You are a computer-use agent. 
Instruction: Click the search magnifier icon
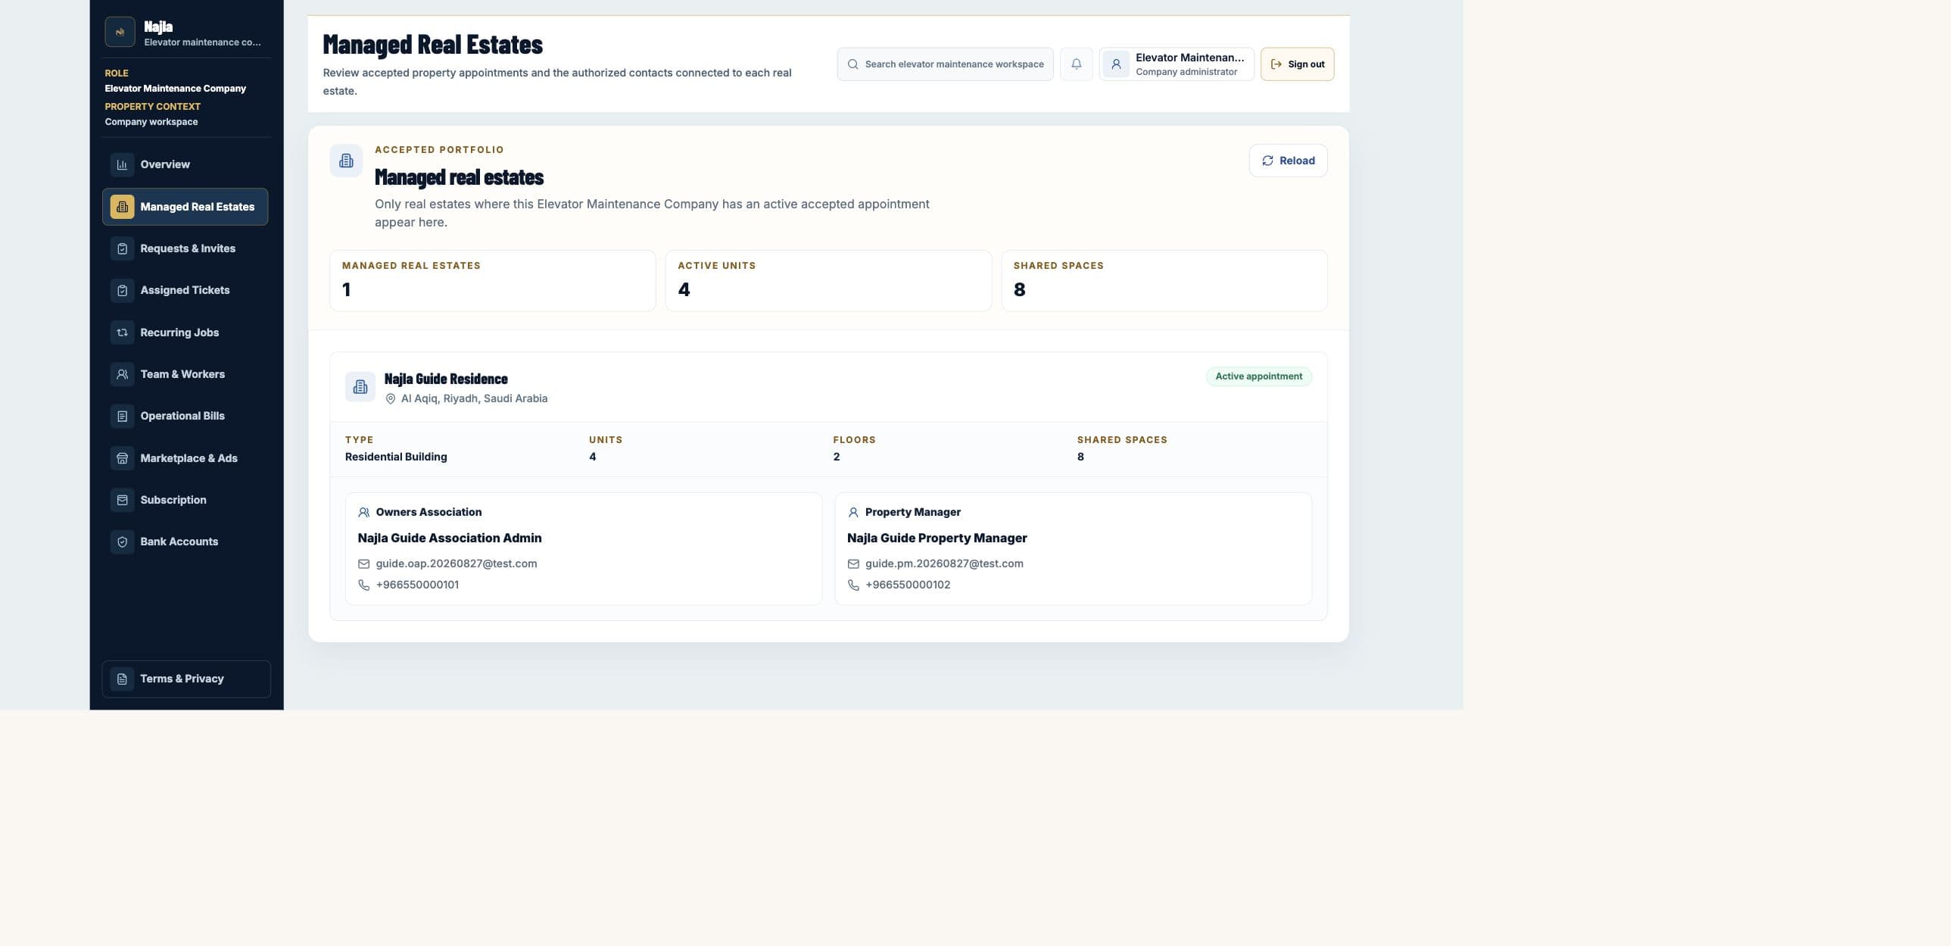[x=852, y=64]
